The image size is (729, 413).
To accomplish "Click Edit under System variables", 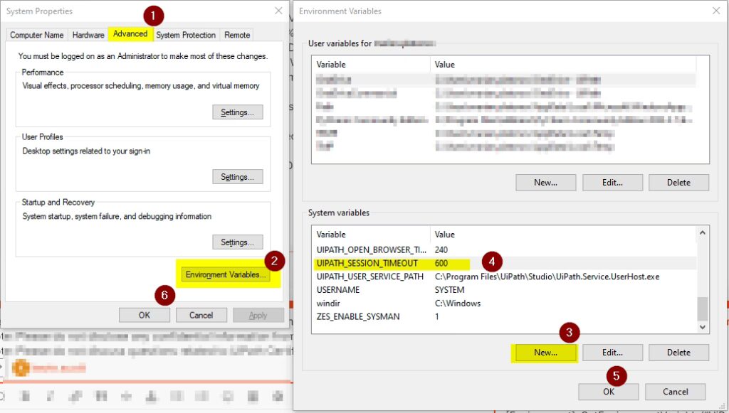I will [612, 352].
